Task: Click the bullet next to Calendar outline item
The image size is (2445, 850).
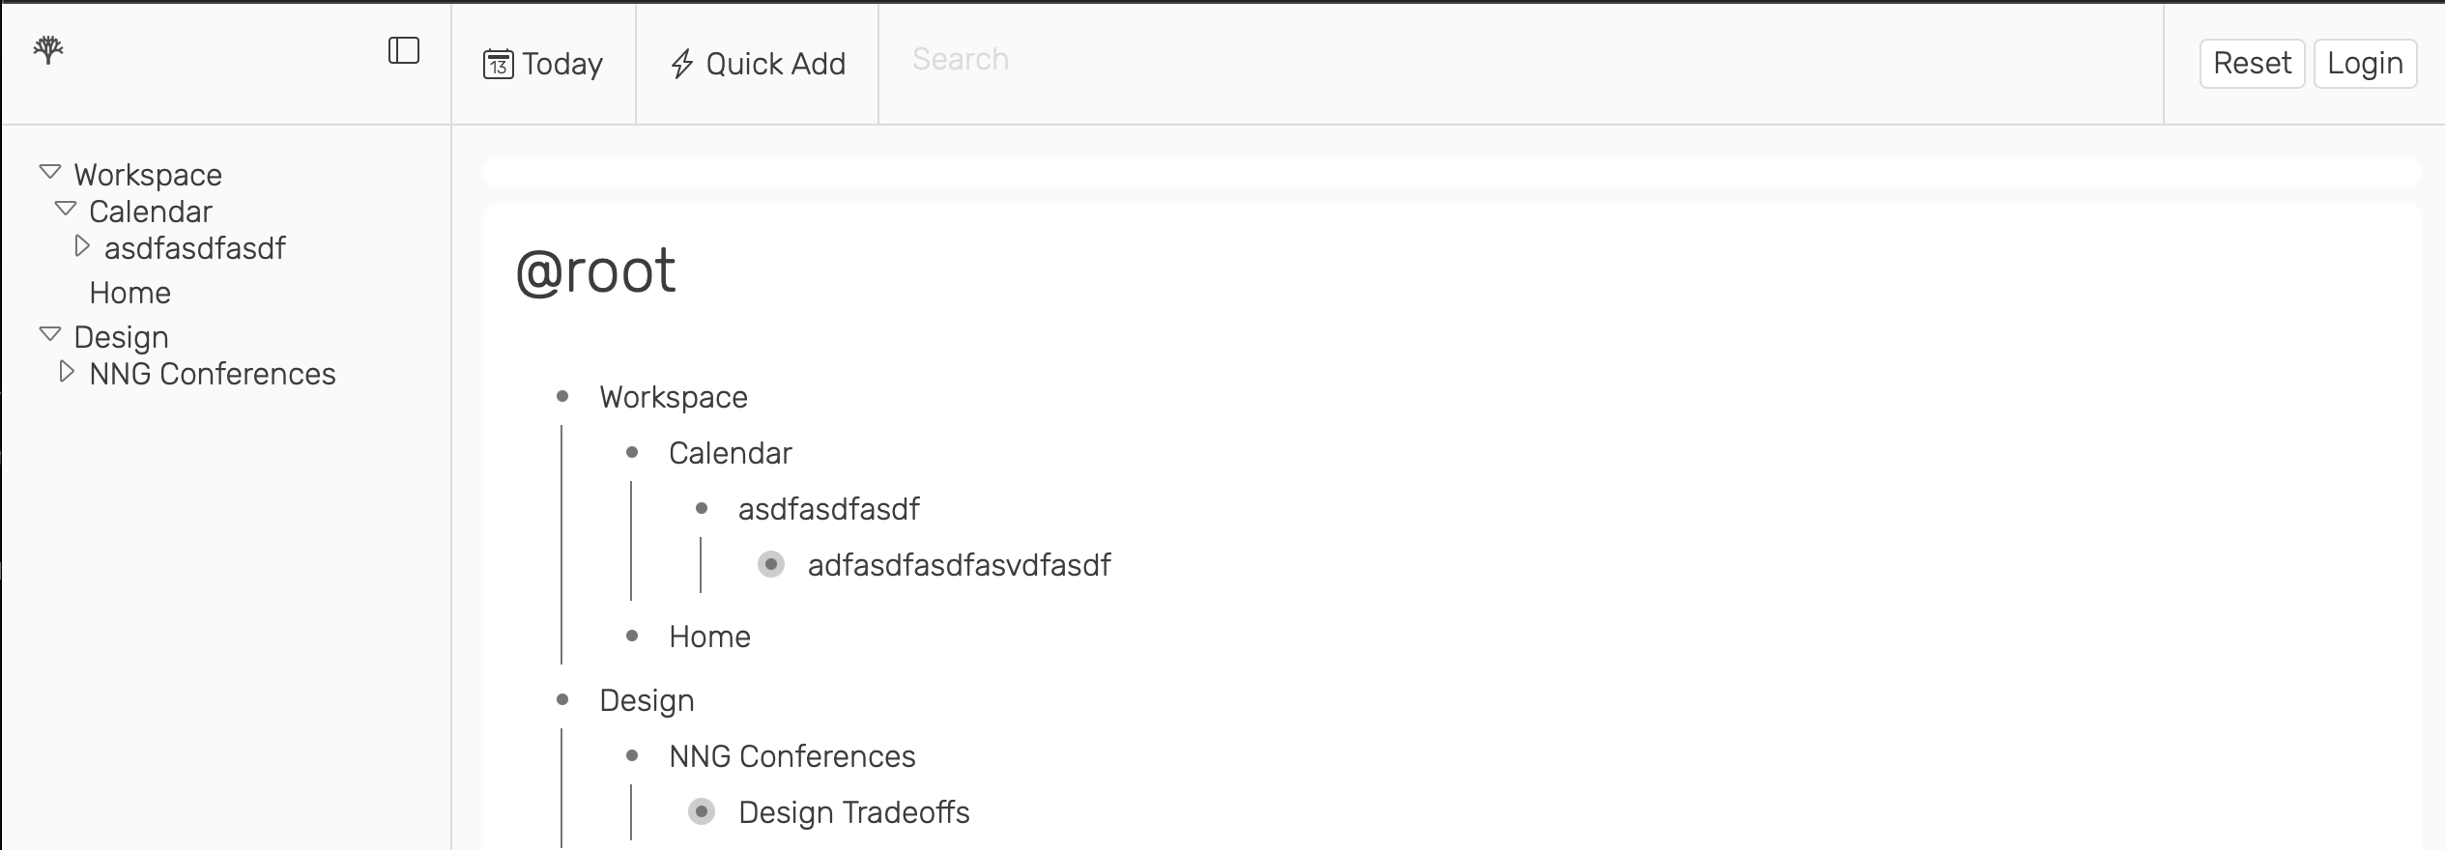Action: (632, 452)
